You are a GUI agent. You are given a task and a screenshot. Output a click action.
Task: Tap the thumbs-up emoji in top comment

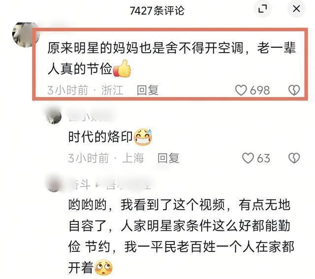click(122, 69)
